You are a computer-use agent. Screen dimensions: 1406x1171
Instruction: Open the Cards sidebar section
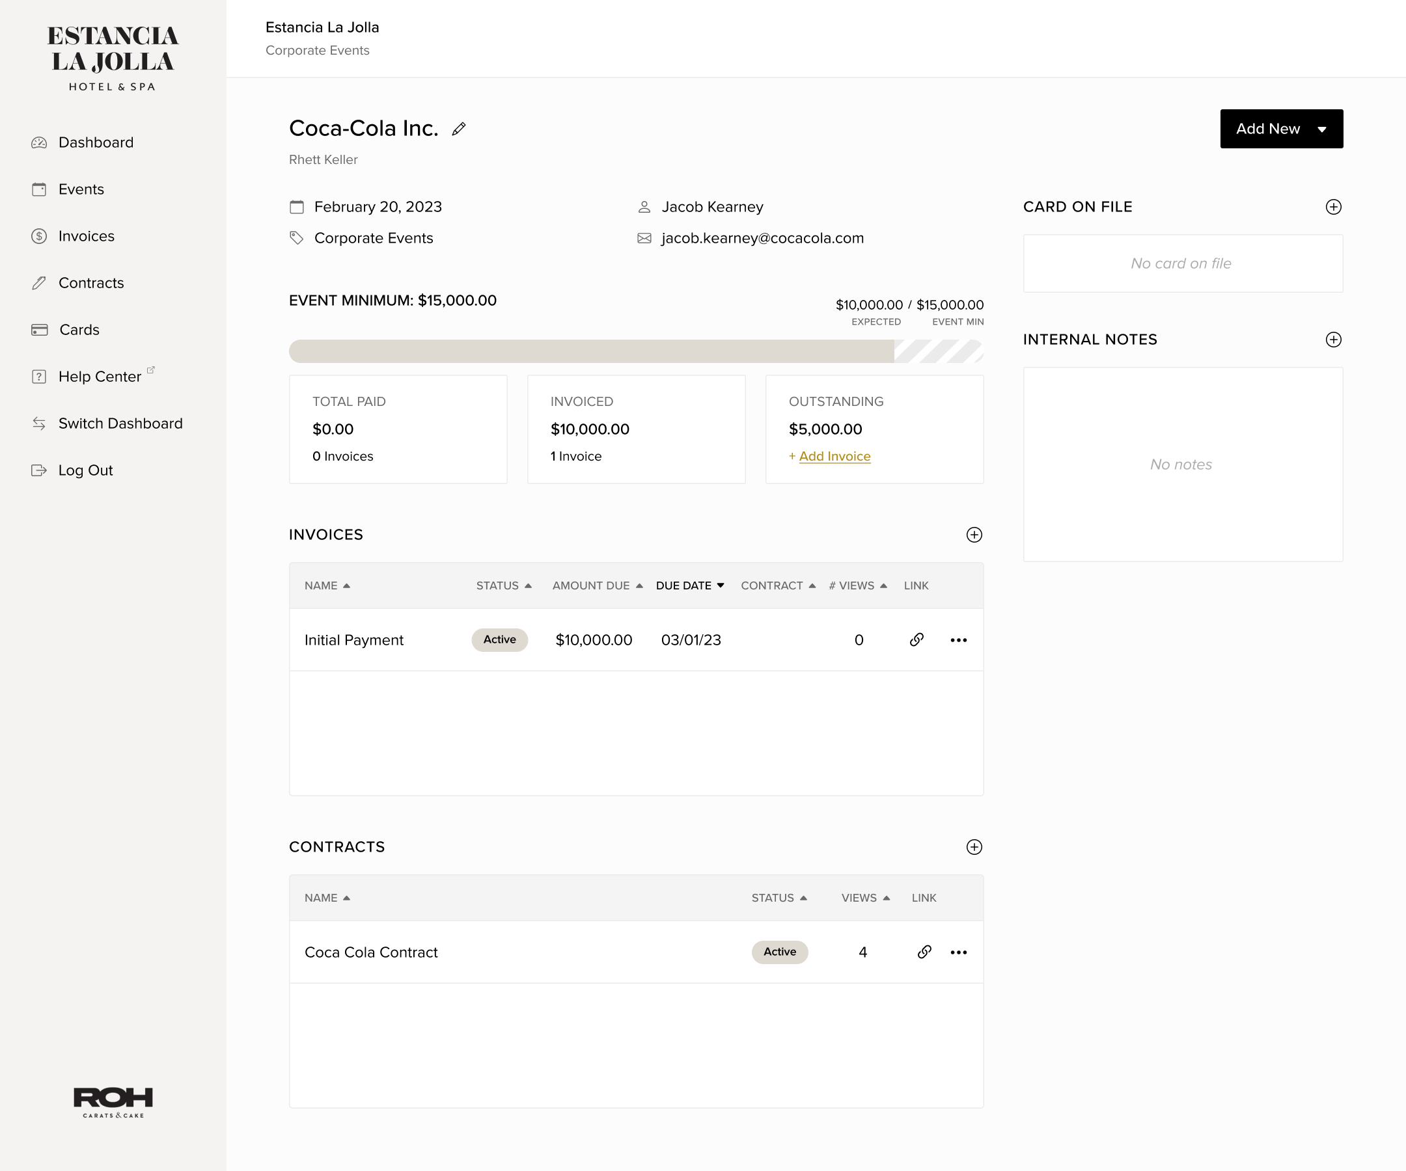coord(79,330)
